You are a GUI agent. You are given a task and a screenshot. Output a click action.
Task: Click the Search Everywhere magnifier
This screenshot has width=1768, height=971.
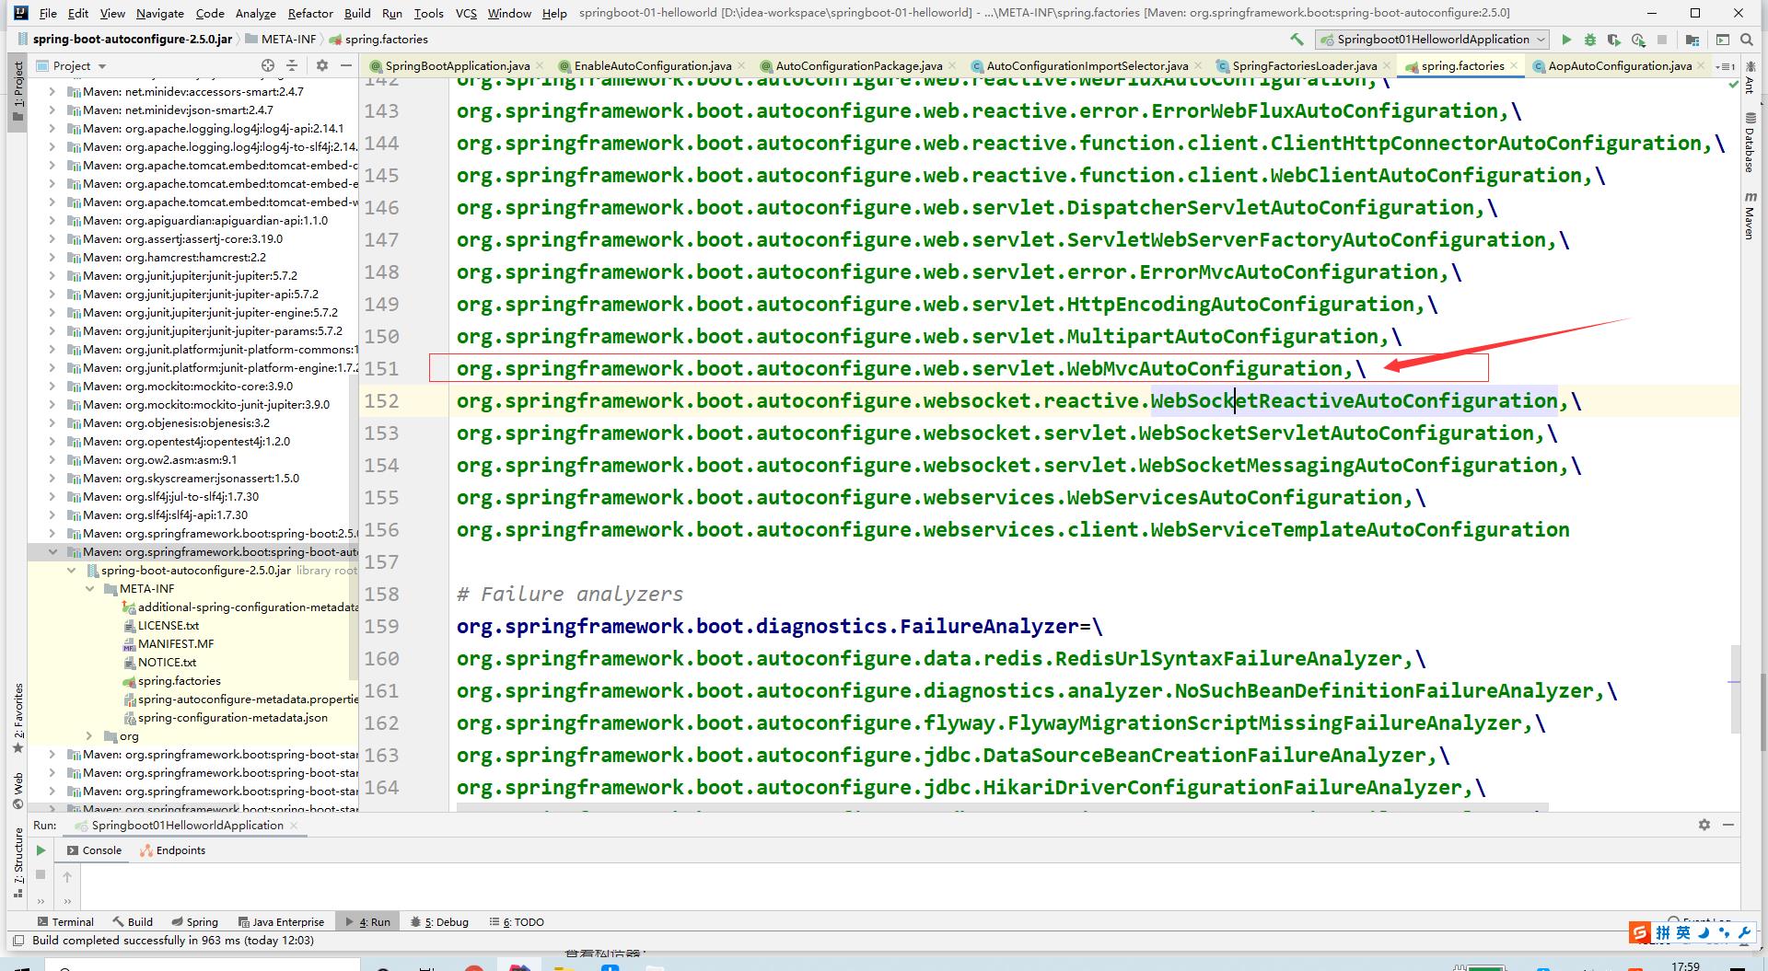tap(1747, 40)
